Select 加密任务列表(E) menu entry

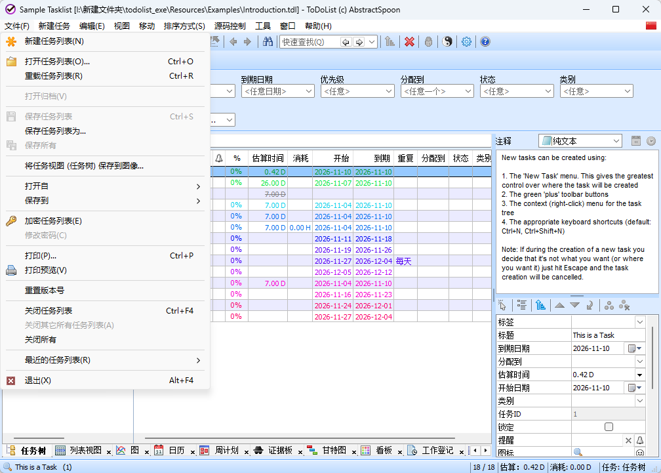click(106, 221)
